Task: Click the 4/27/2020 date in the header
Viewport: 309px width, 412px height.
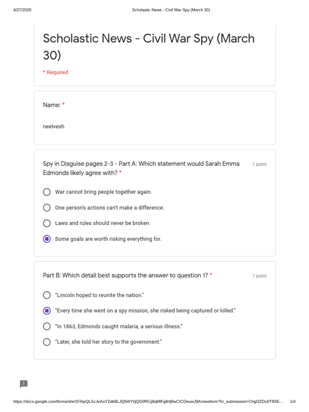Action: 22,10
